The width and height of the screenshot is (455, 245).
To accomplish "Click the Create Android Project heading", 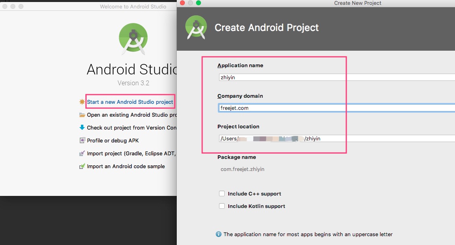I will tap(267, 27).
